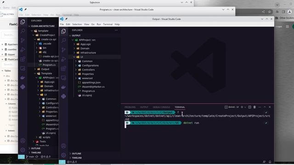This screenshot has height=165, width=294.
Task: Select the TERMINAL panel tab
Action: coord(180,107)
